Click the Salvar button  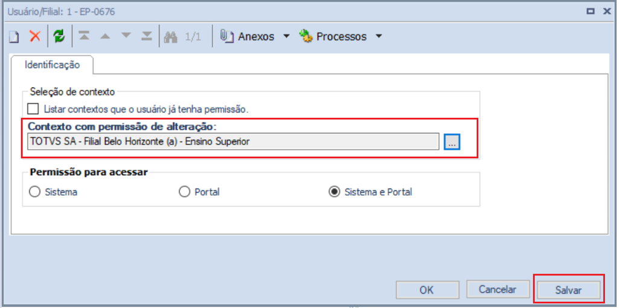pos(568,290)
